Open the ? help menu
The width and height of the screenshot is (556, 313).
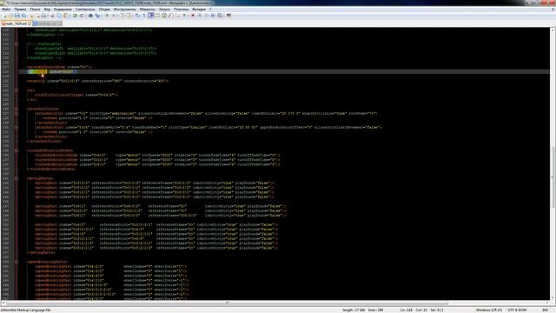tap(210, 10)
